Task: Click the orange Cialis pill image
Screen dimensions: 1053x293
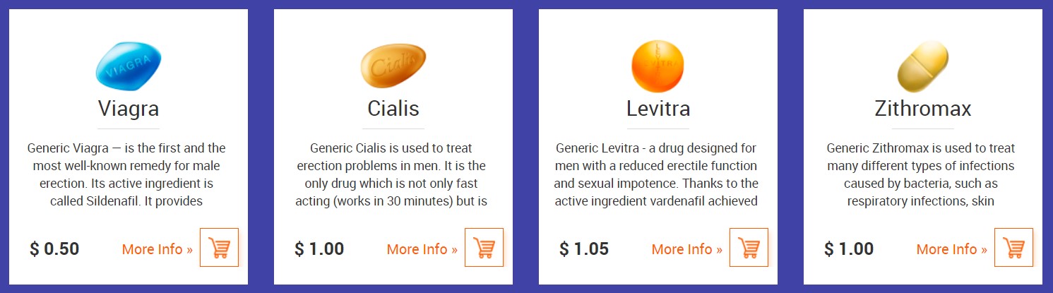Action: 393,66
